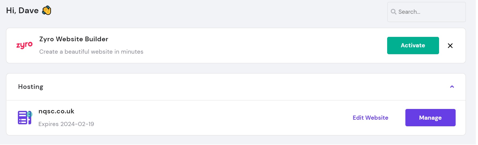Click the Zyro Website Builder title
478x145 pixels.
pyautogui.click(x=74, y=39)
